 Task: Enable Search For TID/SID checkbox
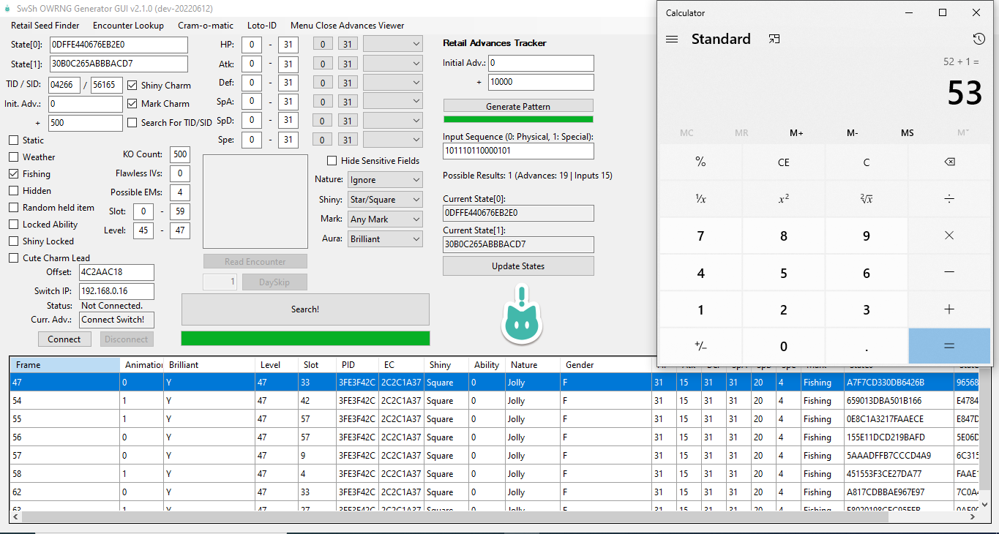coord(132,123)
